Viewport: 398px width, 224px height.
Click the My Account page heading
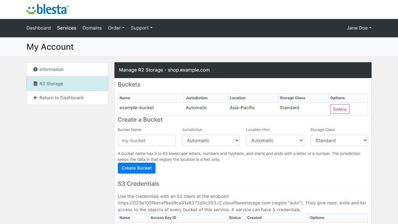coord(50,47)
